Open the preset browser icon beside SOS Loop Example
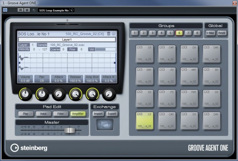238x161 pixels. (72, 10)
